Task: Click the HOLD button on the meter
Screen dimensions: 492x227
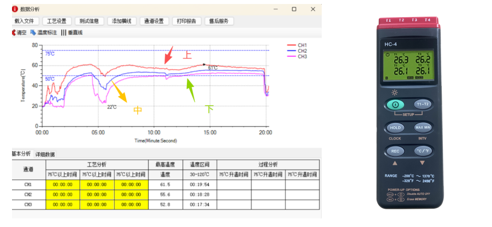Action: click(395, 128)
